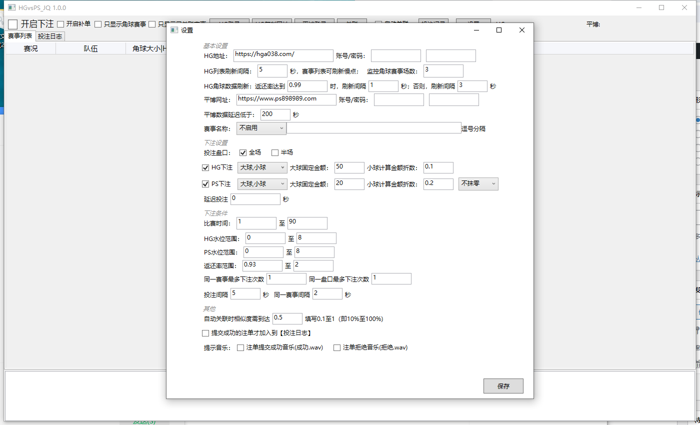Check the 半场 betting option
Screen dimensions: 700x425
click(275, 152)
